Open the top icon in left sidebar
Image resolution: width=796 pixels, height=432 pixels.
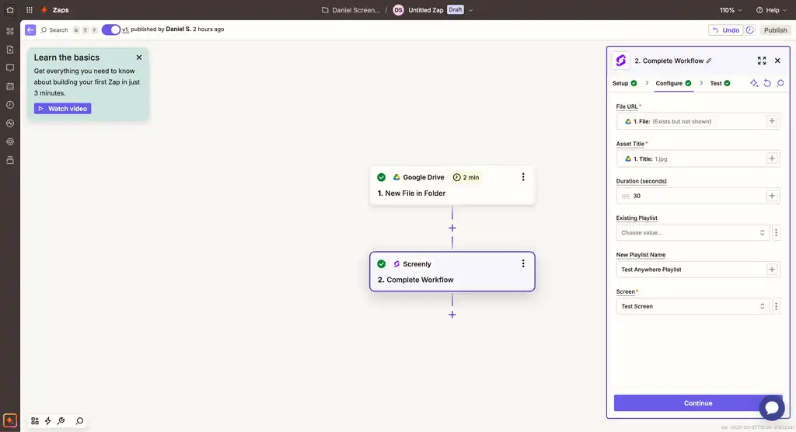pos(9,31)
